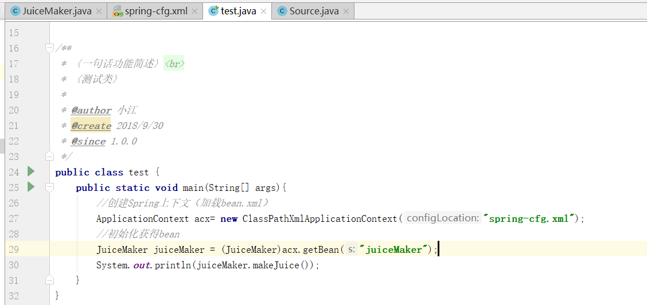Screen dimensions: 647x305
Task: Click the class name test on line 24
Action: [139, 172]
